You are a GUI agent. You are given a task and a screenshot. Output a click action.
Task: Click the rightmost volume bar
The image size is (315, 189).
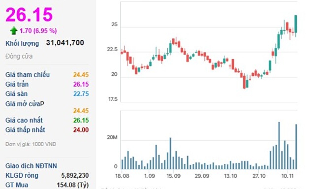pos(296,146)
